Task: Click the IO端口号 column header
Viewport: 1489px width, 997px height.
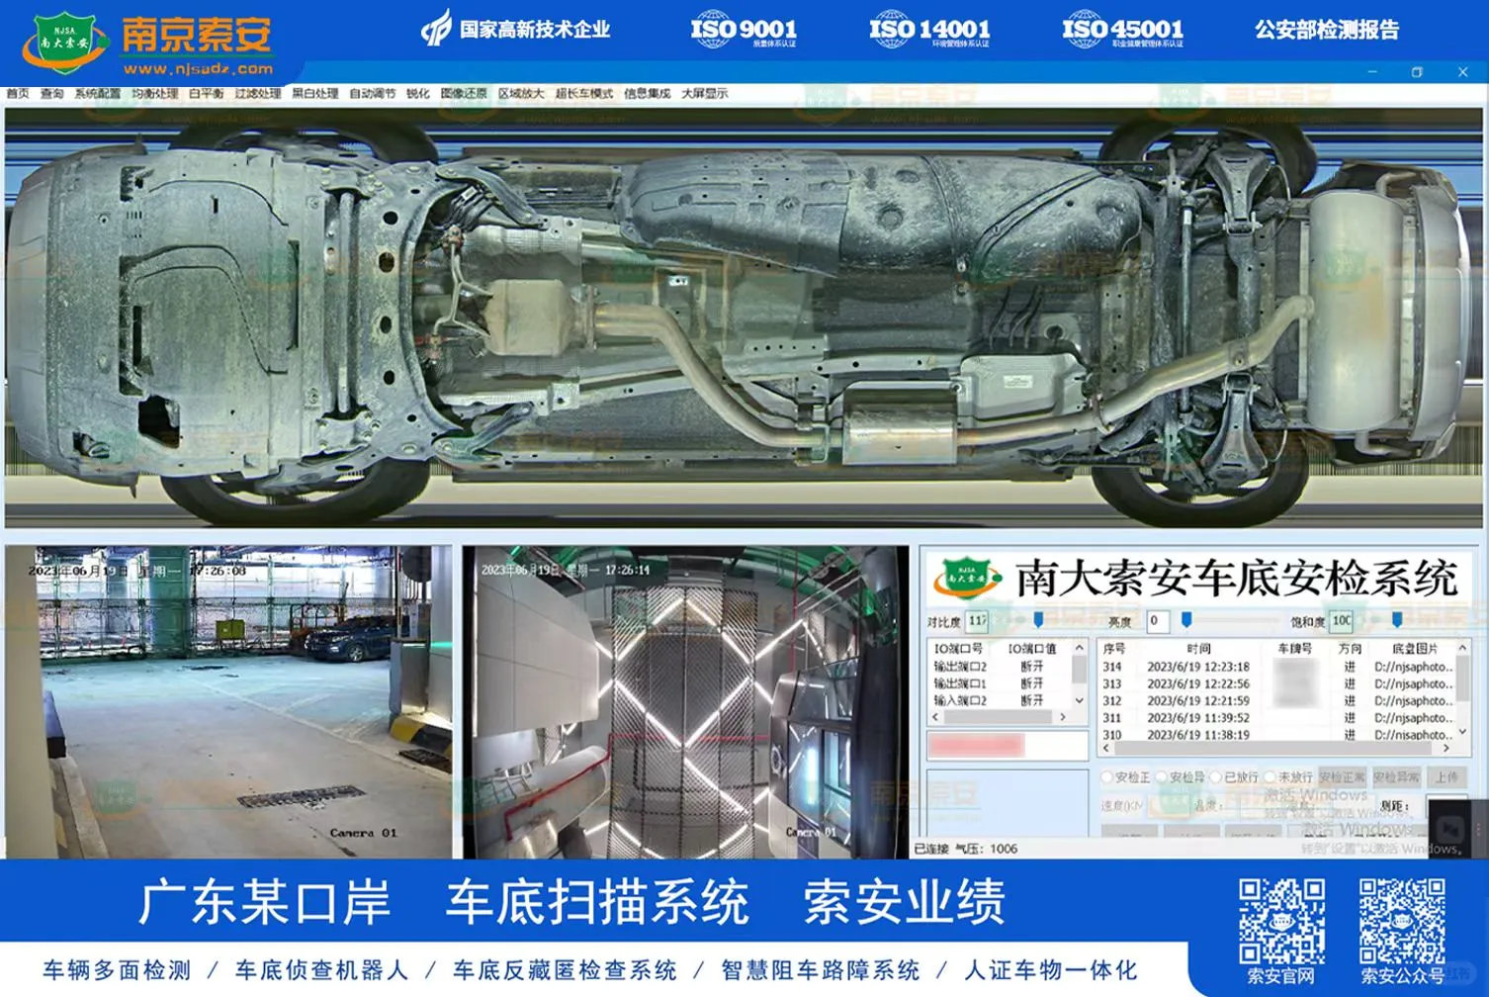Action: pos(958,649)
